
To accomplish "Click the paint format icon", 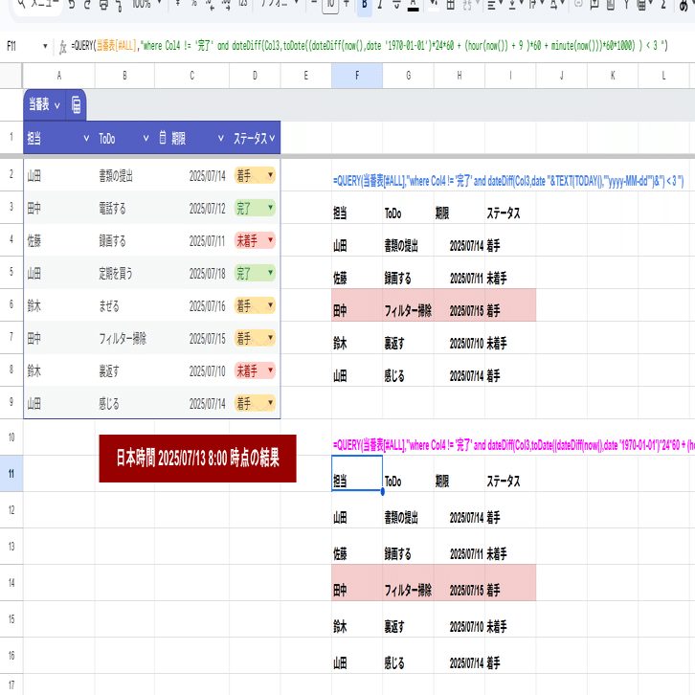I will coord(120,6).
